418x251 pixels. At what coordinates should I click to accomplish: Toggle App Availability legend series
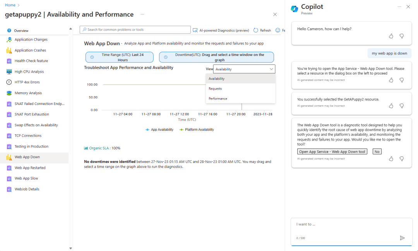pyautogui.click(x=159, y=130)
